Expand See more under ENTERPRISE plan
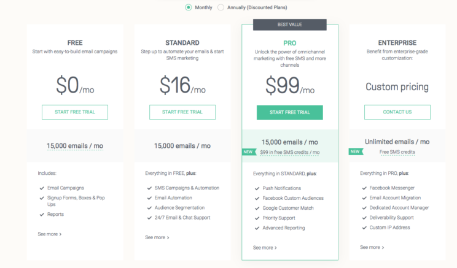457x268 pixels. (372, 247)
